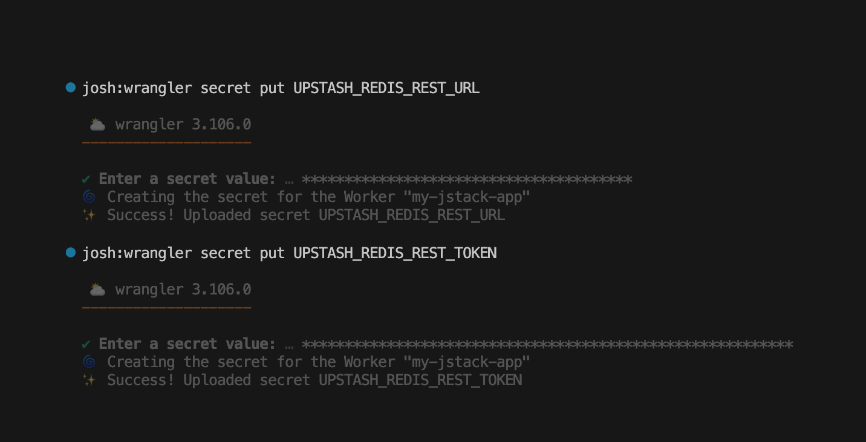866x442 pixels.
Task: Click the "wrangler 3.106.0" version under the REST_URL command
Action: coord(183,125)
